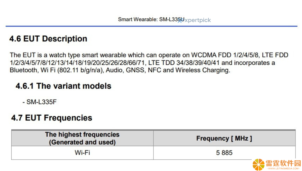
Task: Select the 5 885 frequency value cell
Action: tap(224, 153)
